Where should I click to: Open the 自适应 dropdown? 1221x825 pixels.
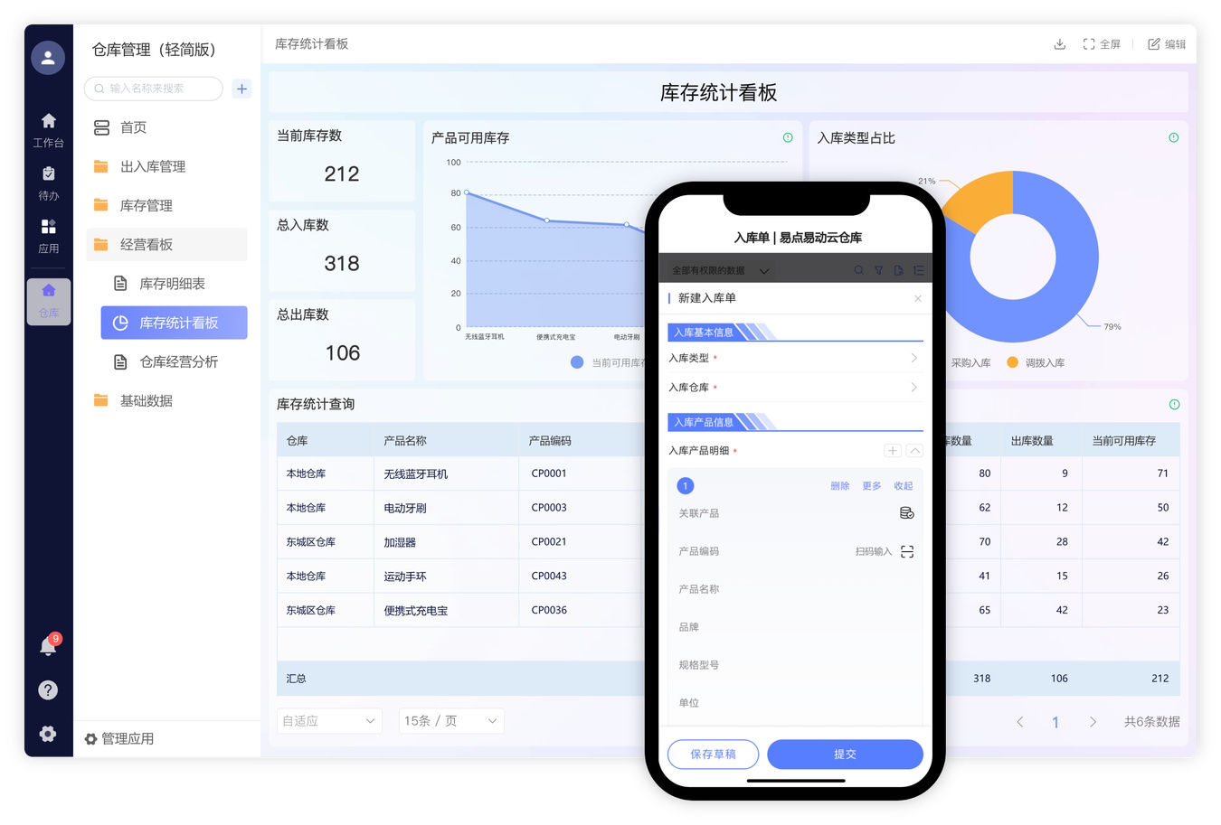click(x=329, y=721)
